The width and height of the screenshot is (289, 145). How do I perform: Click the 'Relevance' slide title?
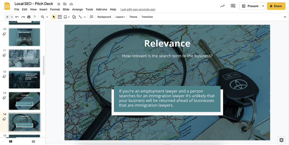[x=167, y=43]
